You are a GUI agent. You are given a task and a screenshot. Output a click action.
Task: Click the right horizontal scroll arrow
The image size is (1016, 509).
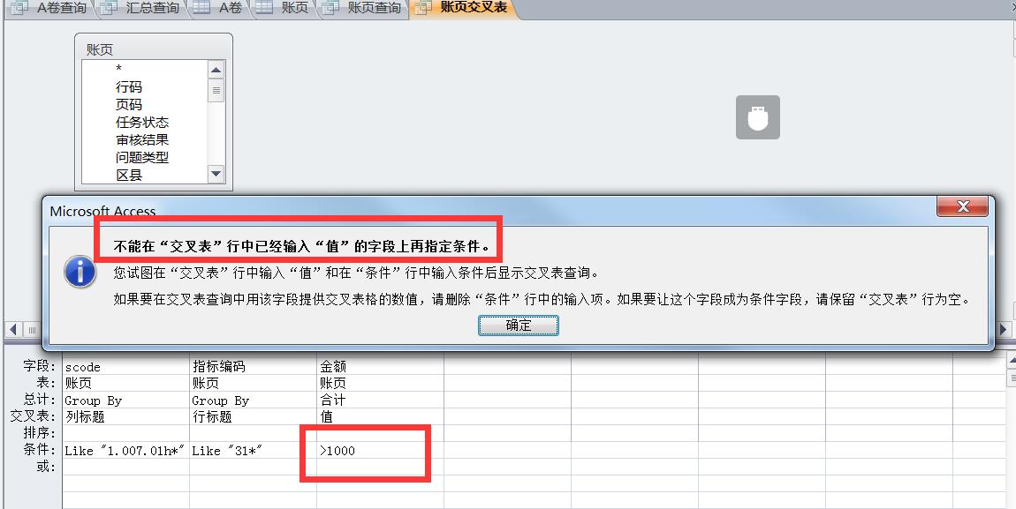[x=1003, y=330]
